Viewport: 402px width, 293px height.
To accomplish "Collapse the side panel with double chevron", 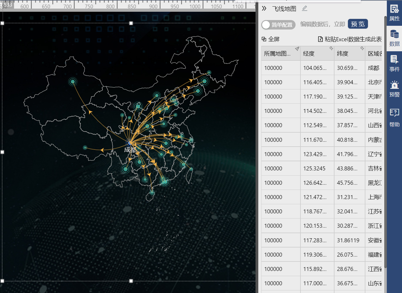I will pyautogui.click(x=264, y=9).
